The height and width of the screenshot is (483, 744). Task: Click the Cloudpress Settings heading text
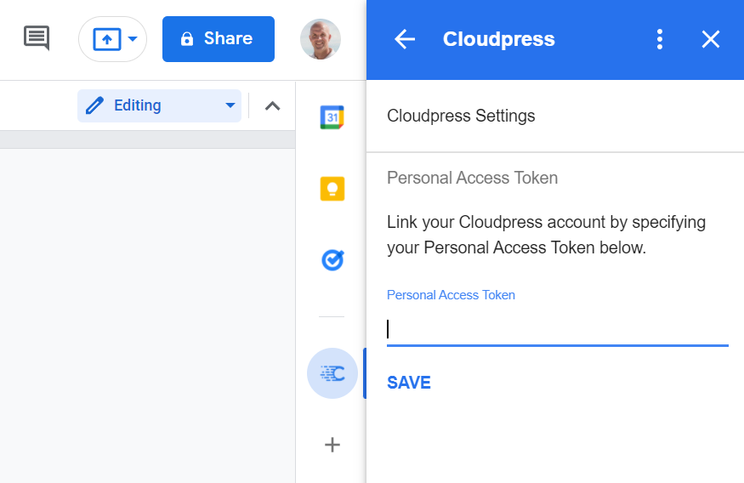pos(461,116)
